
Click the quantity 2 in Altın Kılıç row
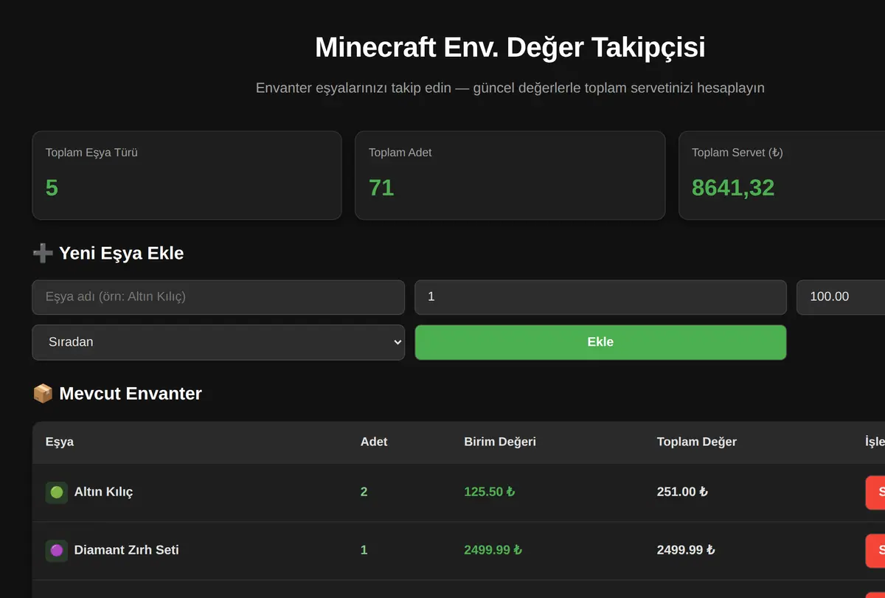click(x=364, y=492)
